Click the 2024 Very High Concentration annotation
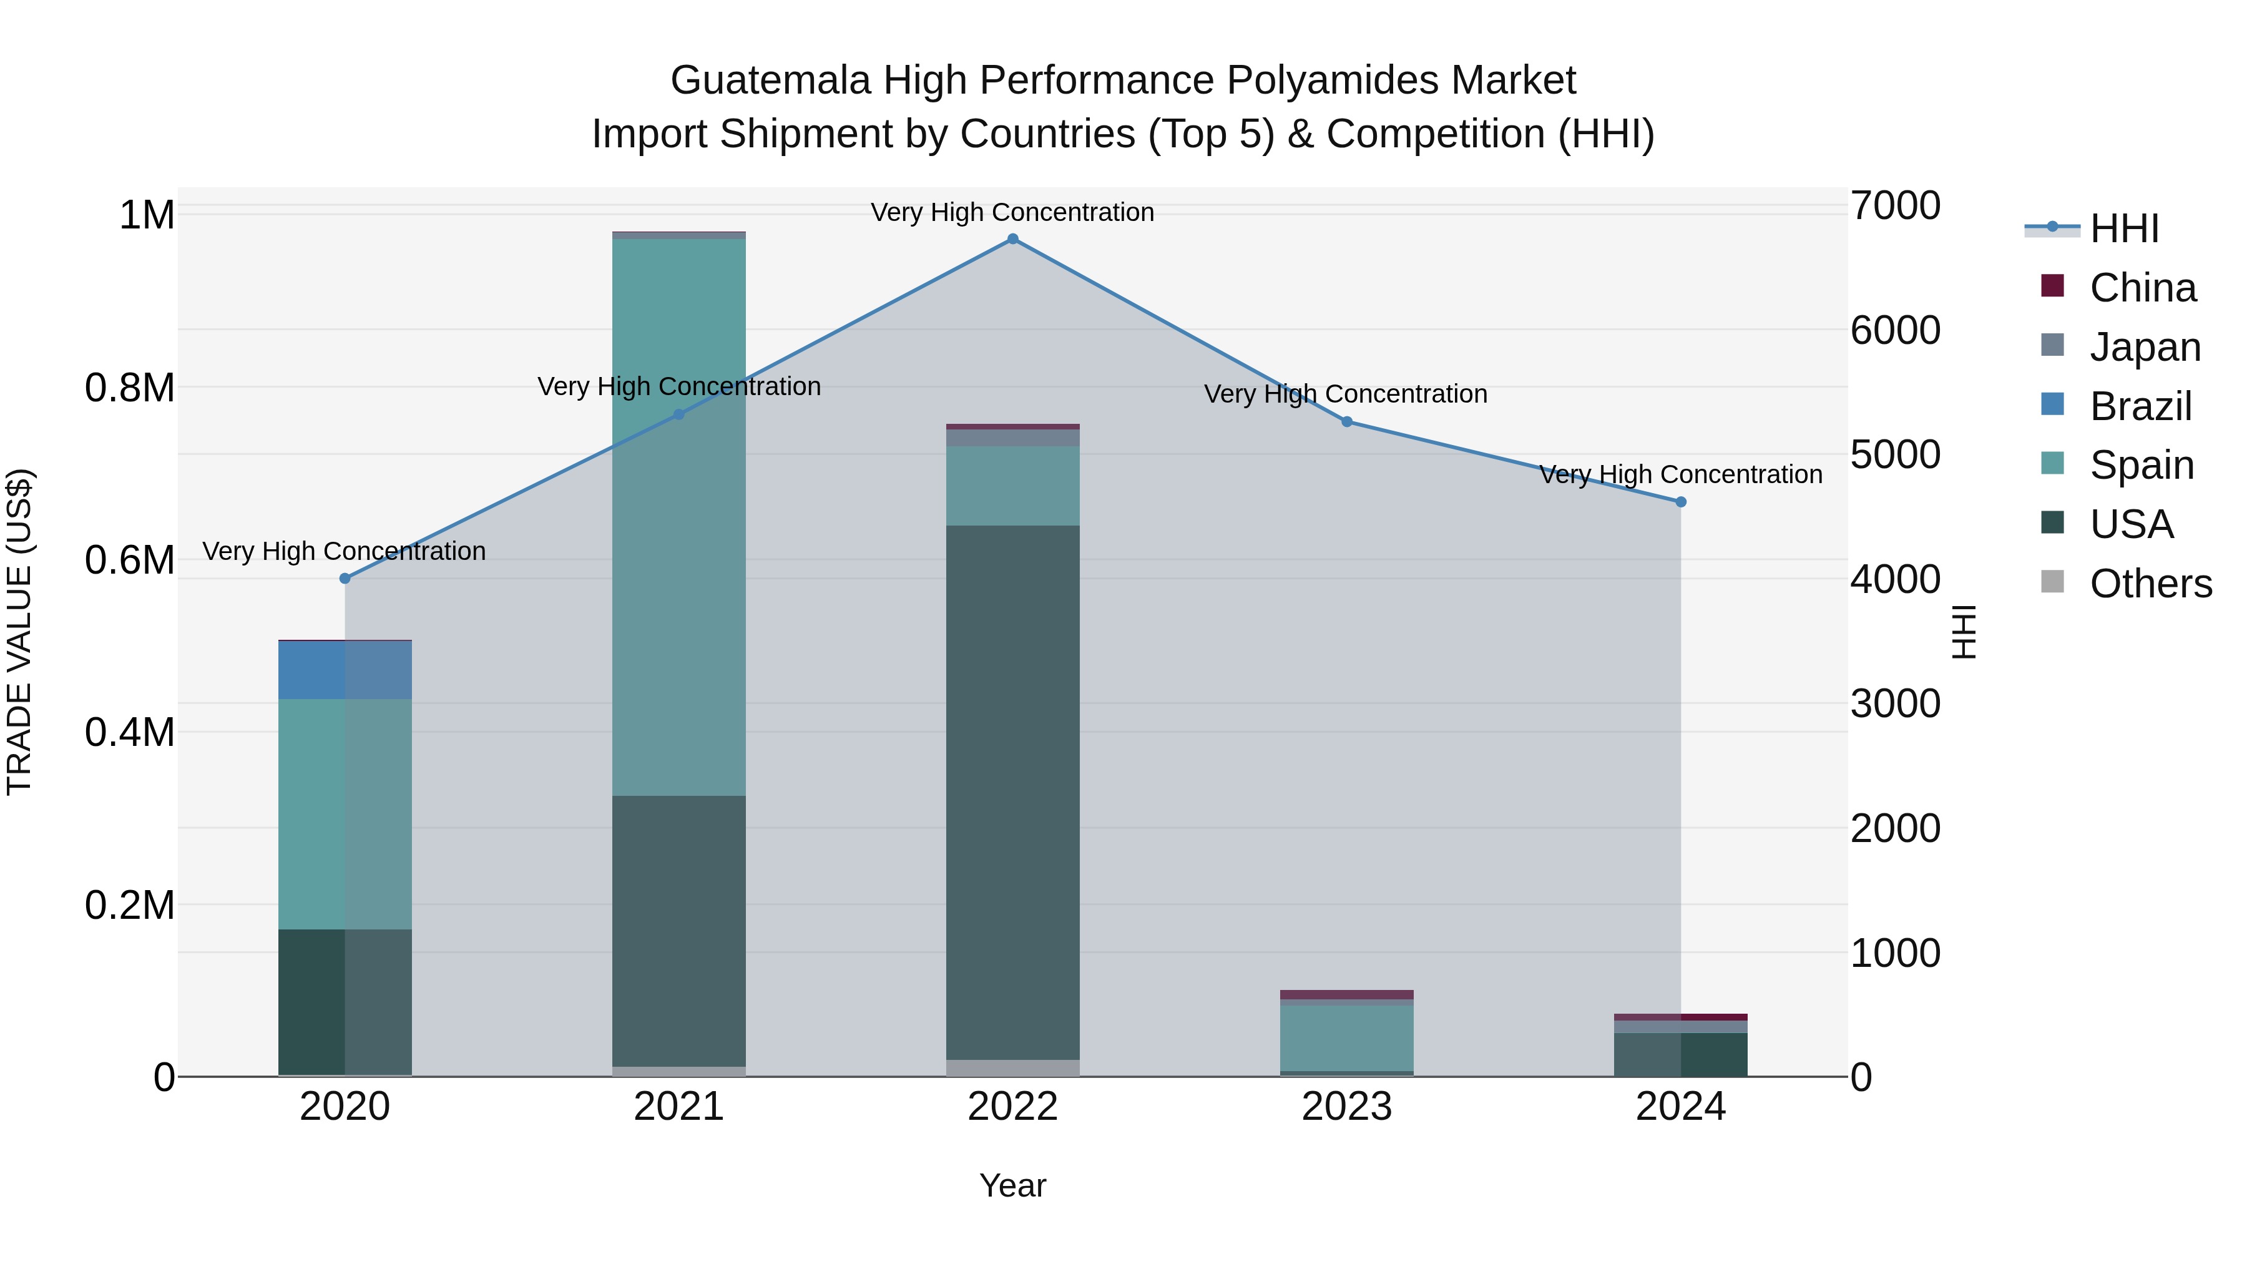This screenshot has width=2247, height=1264. pos(1681,474)
